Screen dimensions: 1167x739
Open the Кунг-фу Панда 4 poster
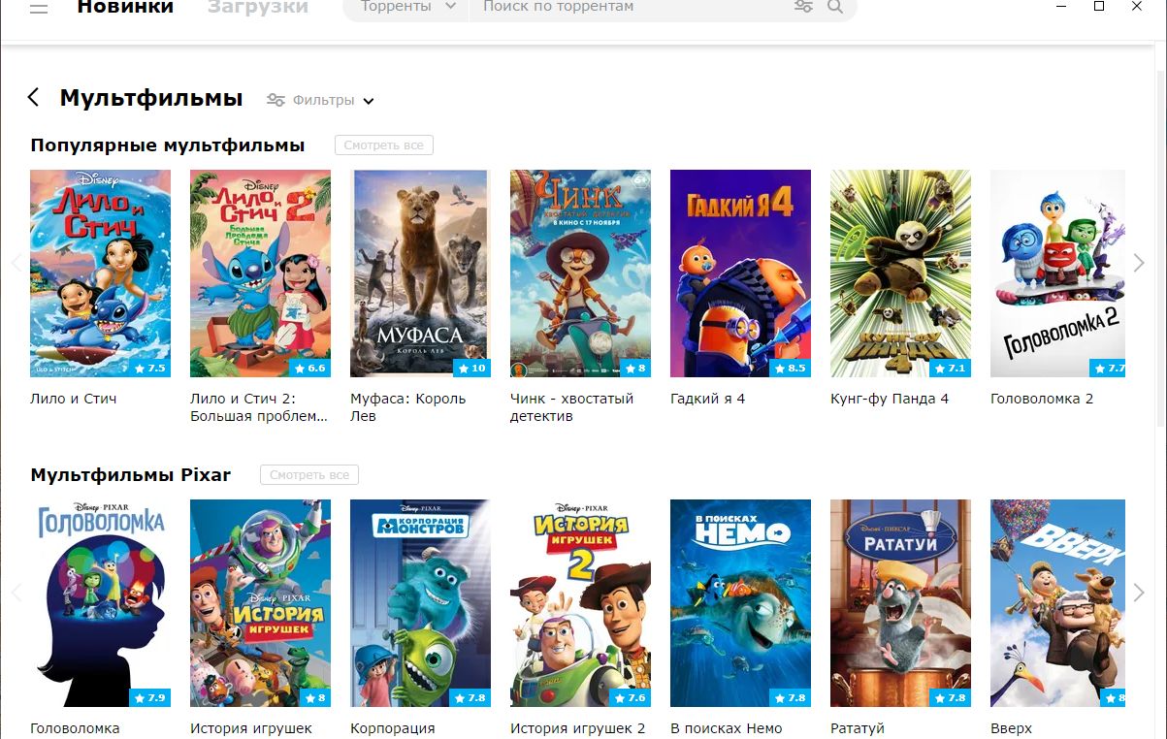[900, 273]
